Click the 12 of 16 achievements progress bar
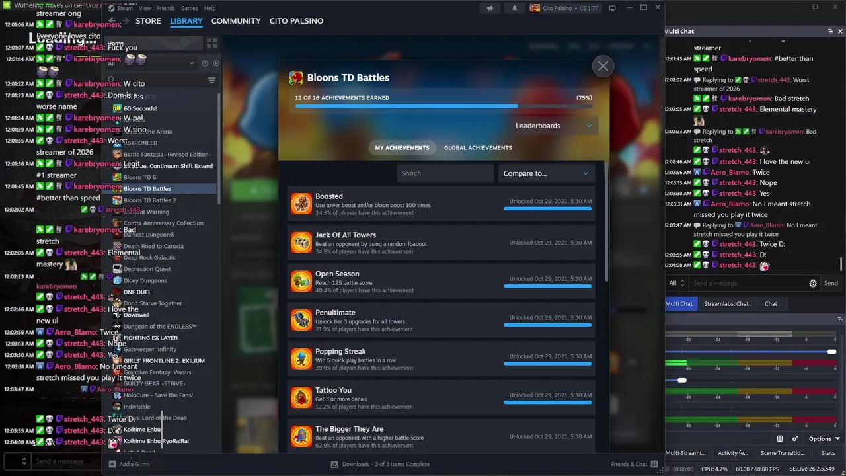 click(443, 106)
